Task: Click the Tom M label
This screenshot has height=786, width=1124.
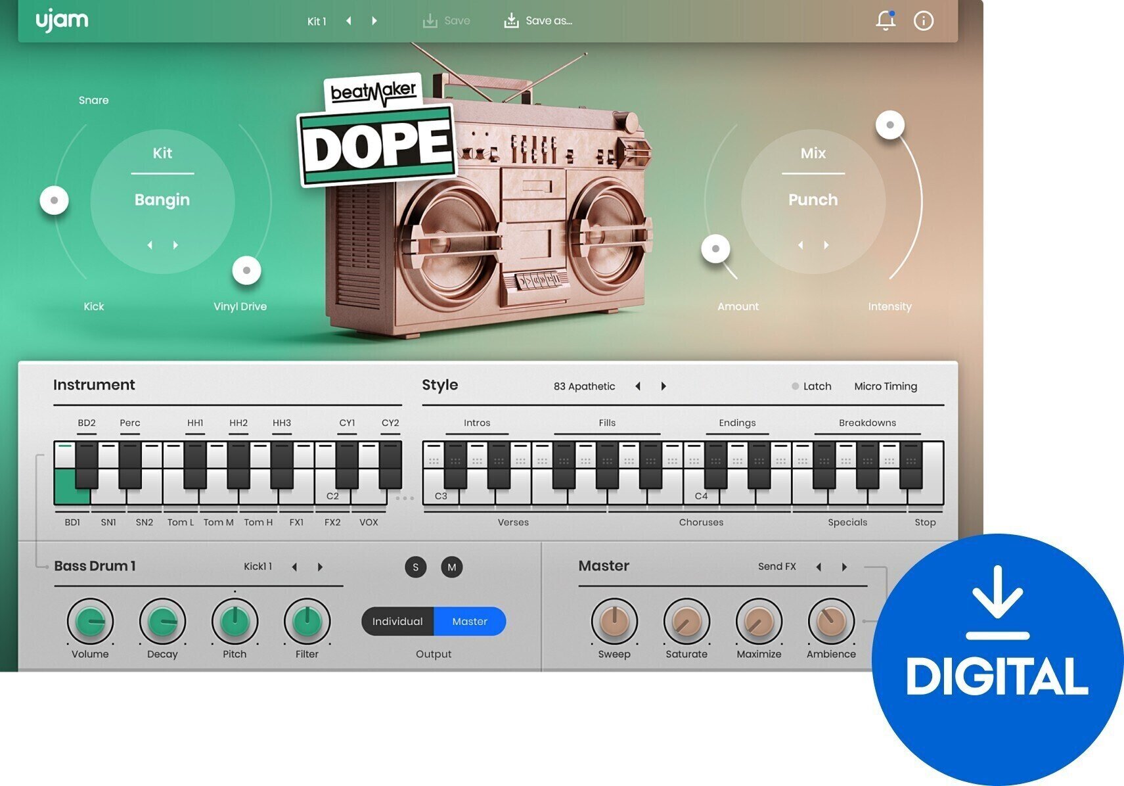Action: point(219,522)
